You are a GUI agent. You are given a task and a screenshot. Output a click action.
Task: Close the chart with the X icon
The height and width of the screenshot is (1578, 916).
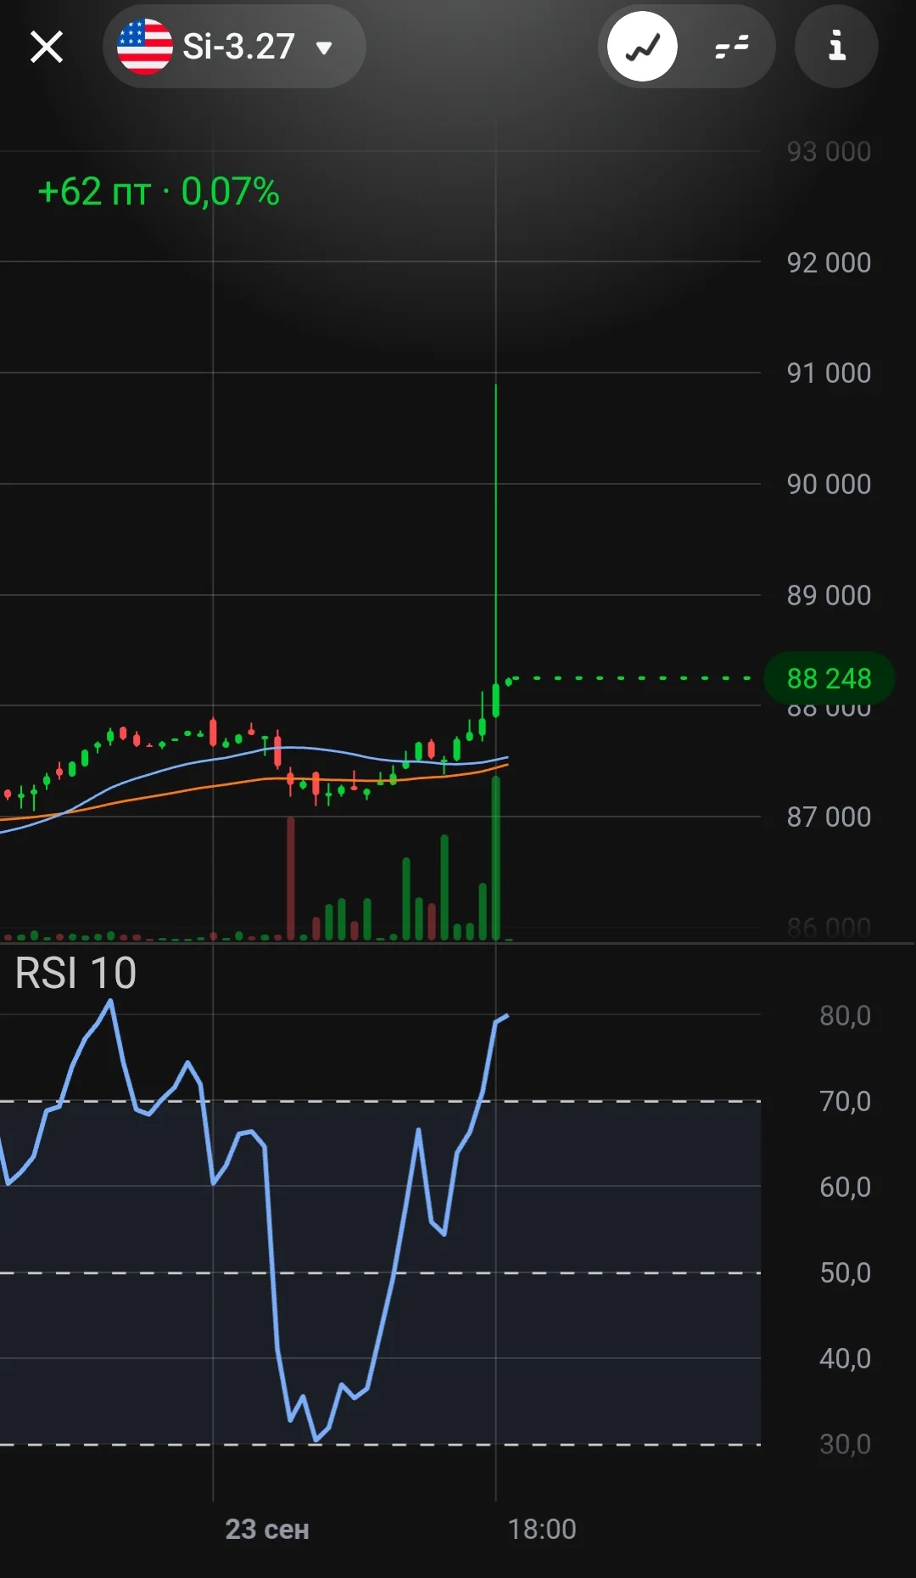tap(47, 47)
